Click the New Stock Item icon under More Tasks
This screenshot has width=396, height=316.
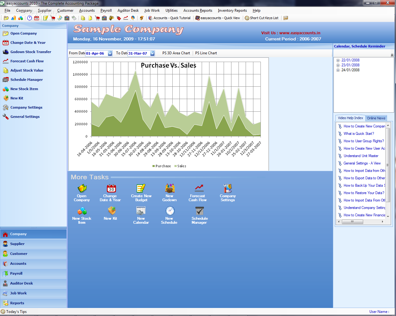(82, 211)
